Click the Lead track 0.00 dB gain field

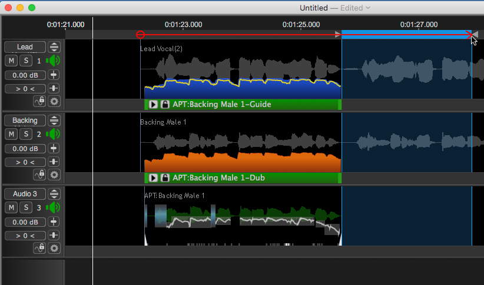(25, 75)
